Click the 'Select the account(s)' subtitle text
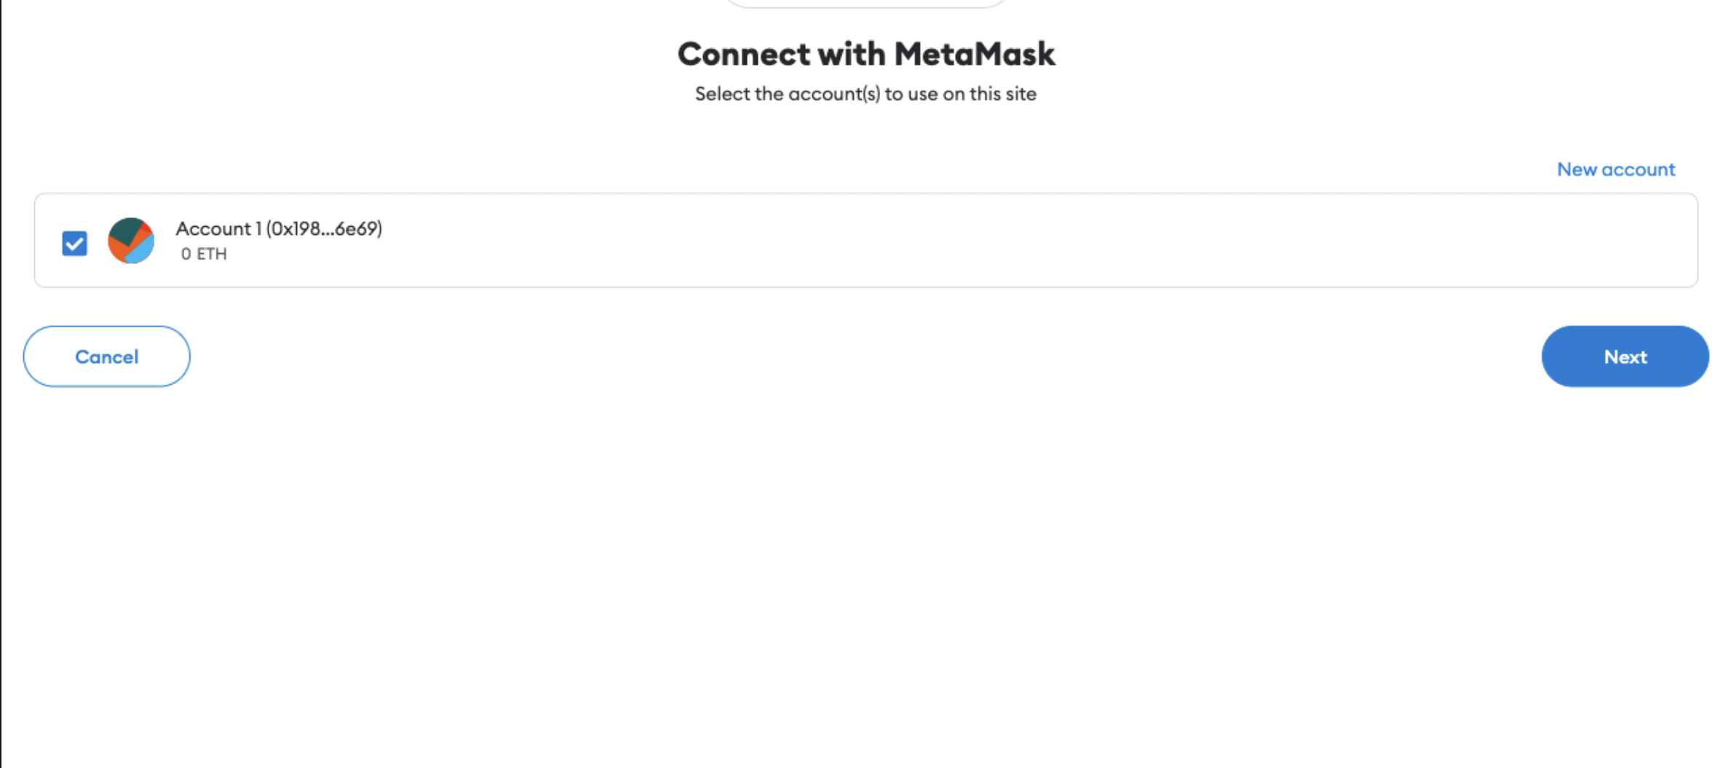This screenshot has width=1731, height=768. pos(866,94)
